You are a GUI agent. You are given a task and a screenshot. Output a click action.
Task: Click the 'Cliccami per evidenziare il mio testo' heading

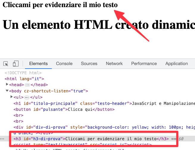60,5
